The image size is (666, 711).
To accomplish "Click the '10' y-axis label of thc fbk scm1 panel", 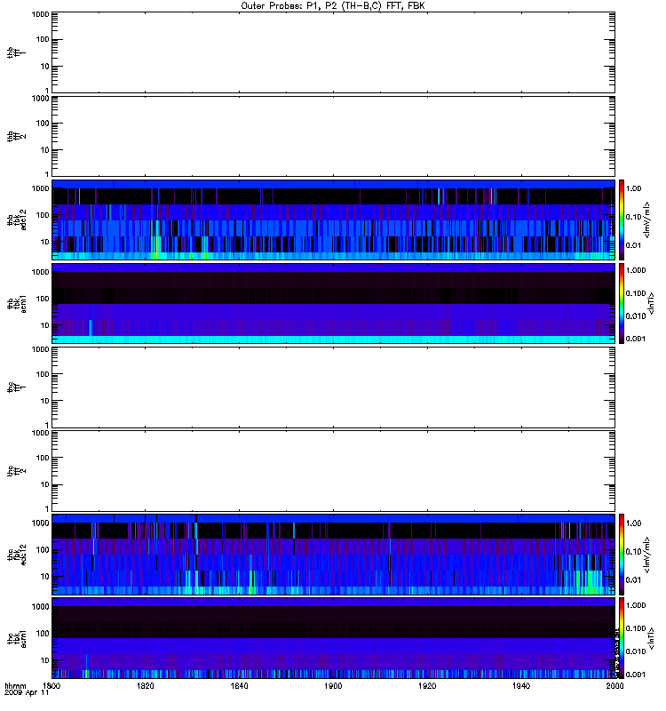I will click(x=45, y=660).
